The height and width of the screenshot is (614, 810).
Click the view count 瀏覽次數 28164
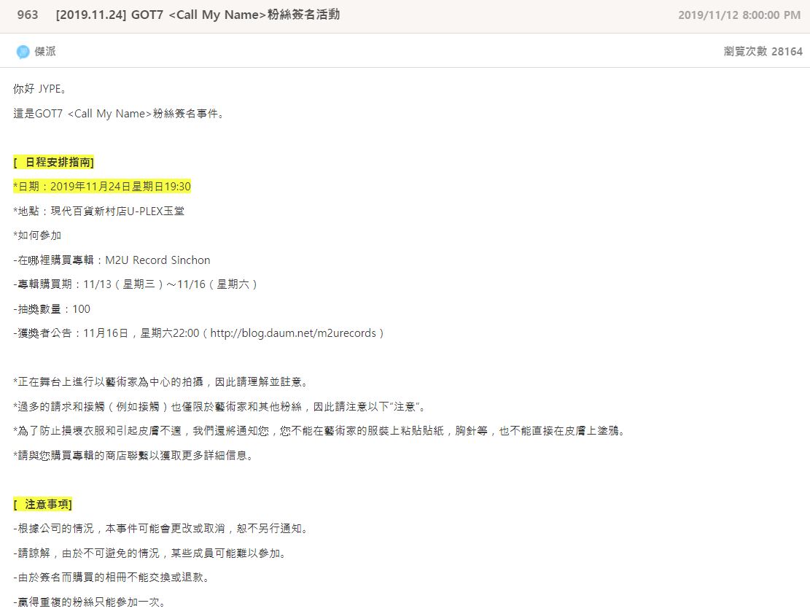pos(763,52)
